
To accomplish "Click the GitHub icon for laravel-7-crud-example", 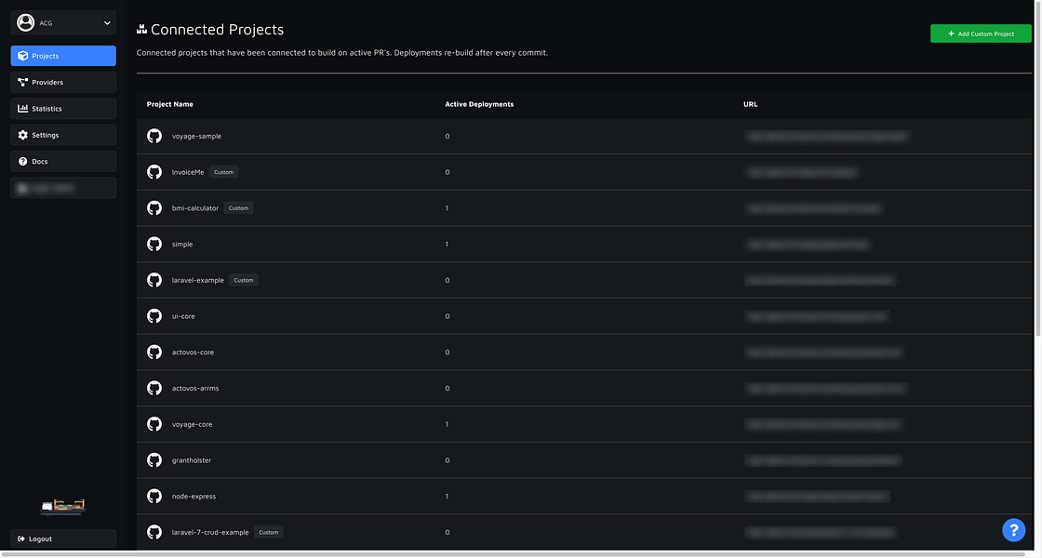I will pyautogui.click(x=154, y=532).
